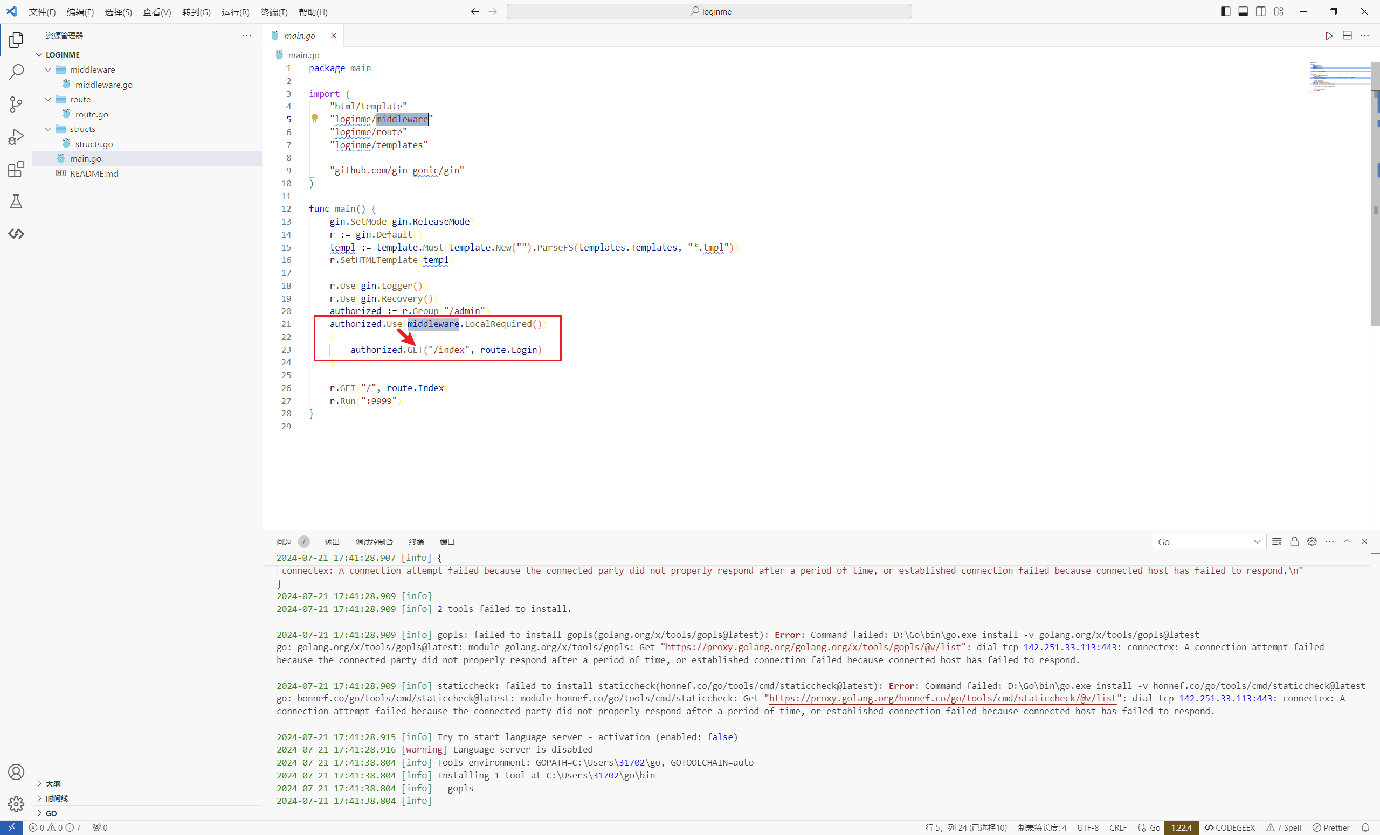Click the editor vertical scrollbar
Viewport: 1380px width, 835px height.
tap(1375, 193)
